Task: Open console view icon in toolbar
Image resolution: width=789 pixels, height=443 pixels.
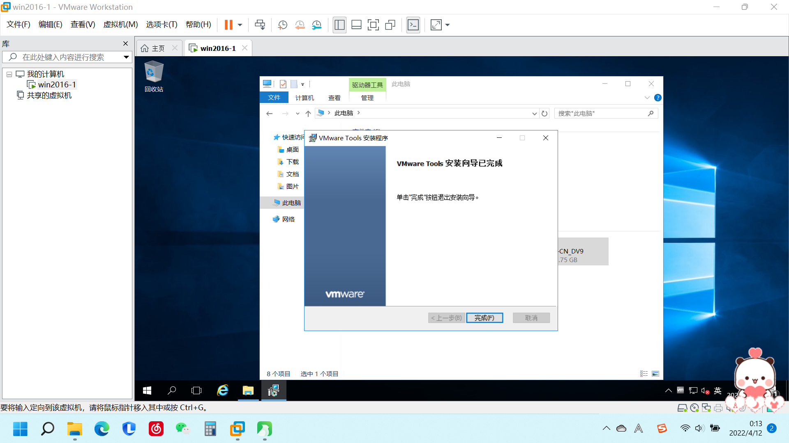Action: (x=413, y=25)
